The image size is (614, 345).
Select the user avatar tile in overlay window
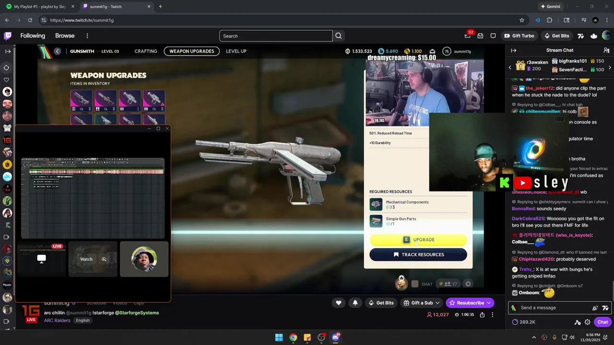[x=144, y=259]
